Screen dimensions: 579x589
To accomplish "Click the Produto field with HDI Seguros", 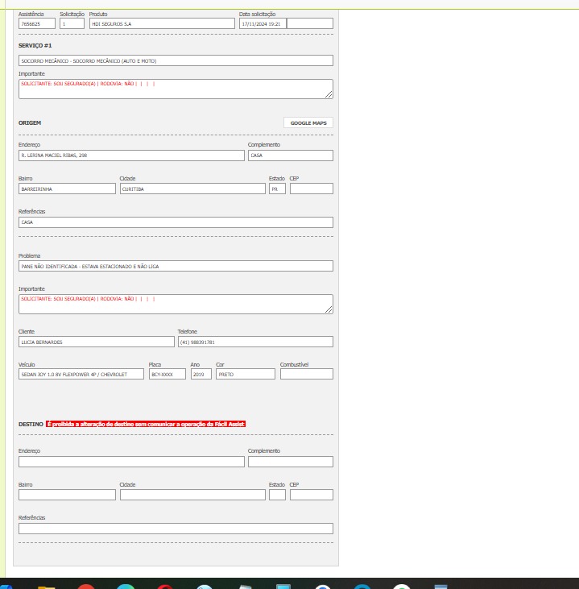I will tap(161, 23).
